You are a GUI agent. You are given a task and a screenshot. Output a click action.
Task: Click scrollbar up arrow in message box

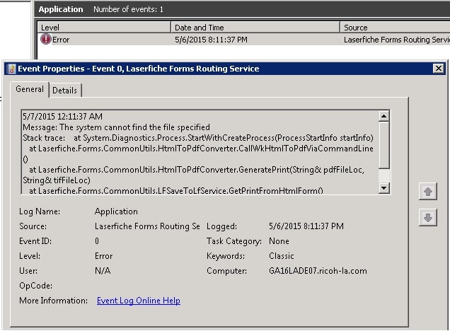(384, 116)
